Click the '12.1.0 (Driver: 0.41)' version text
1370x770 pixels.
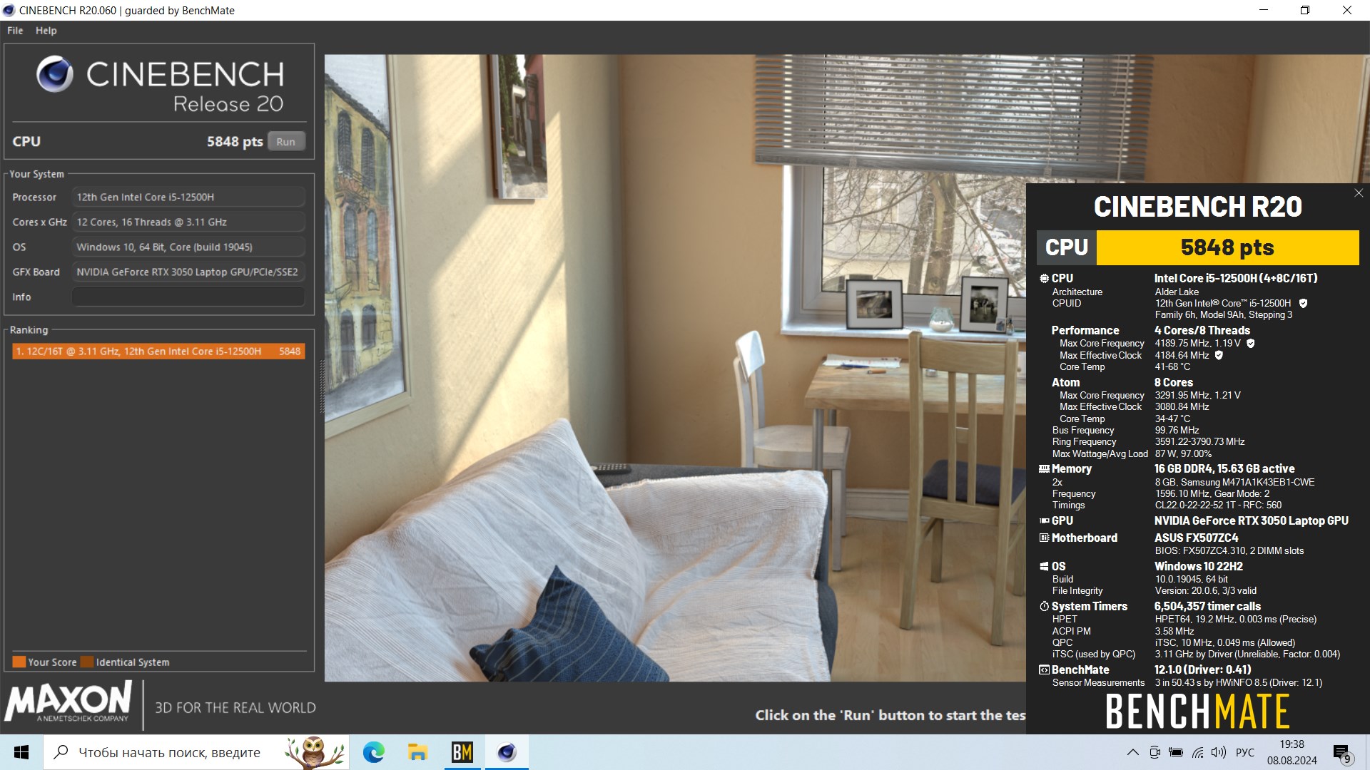(x=1203, y=670)
